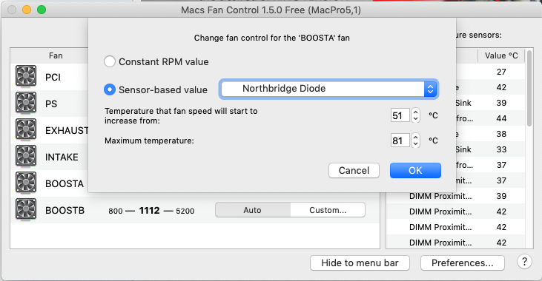The height and width of the screenshot is (281, 542).
Task: Open the Northbridge Diode sensor dropdown
Action: pyautogui.click(x=328, y=89)
